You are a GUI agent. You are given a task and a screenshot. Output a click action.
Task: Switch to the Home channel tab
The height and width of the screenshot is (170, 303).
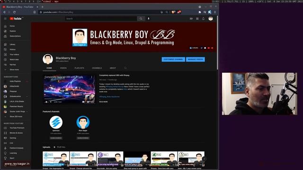point(49,68)
